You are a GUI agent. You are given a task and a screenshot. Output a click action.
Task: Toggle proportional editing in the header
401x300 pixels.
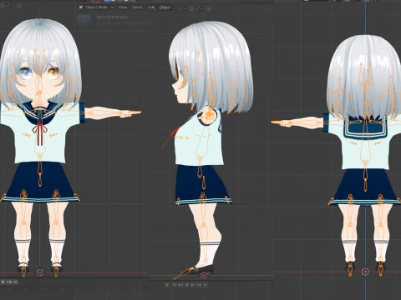[209, 9]
